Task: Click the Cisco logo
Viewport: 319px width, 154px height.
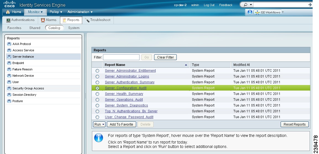Action: coord(10,4)
